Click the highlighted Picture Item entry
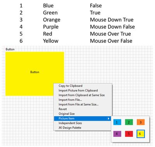This screenshot has height=147, width=155. click(83, 119)
